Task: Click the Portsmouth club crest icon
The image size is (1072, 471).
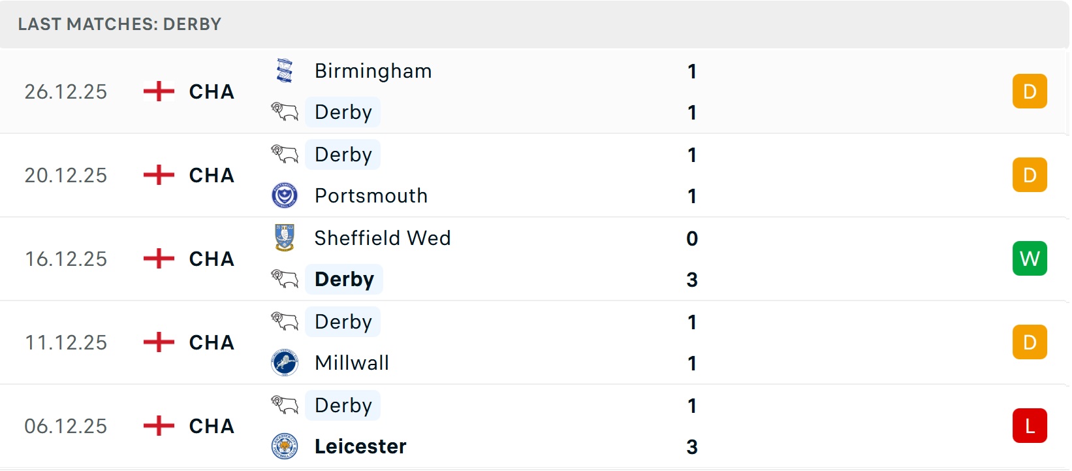Action: [285, 195]
